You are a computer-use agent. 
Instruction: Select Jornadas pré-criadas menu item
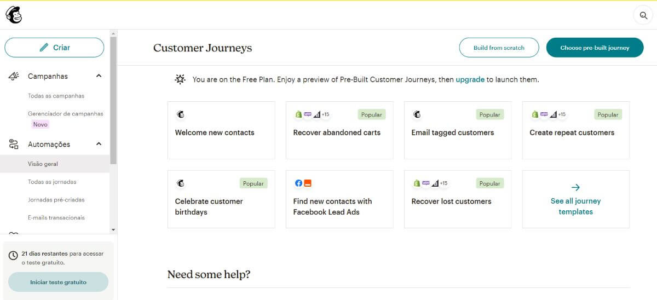click(x=56, y=200)
